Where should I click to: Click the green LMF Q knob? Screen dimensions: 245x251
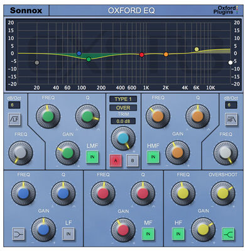click(87, 116)
